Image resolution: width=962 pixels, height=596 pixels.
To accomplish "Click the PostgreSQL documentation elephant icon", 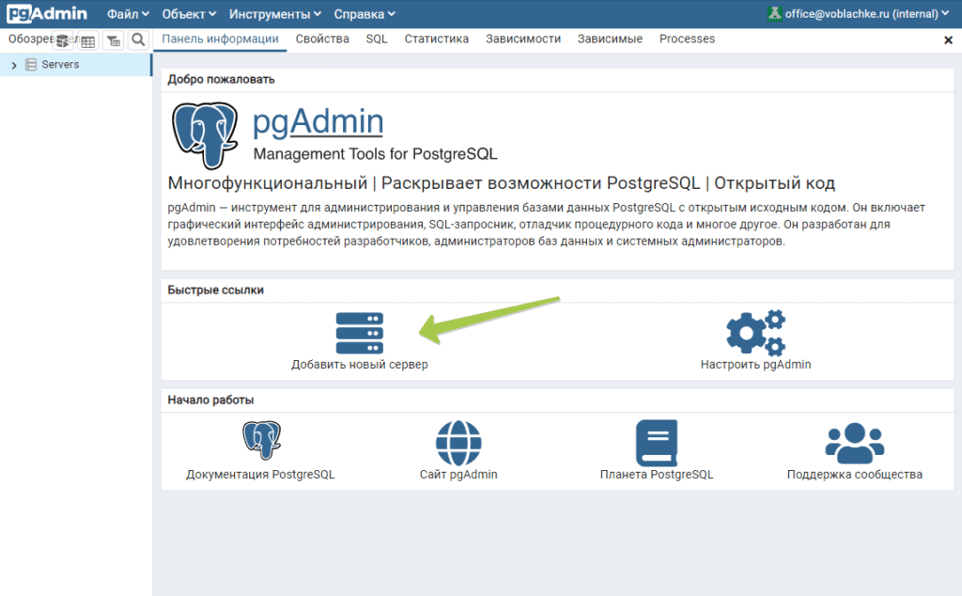I will tap(261, 440).
